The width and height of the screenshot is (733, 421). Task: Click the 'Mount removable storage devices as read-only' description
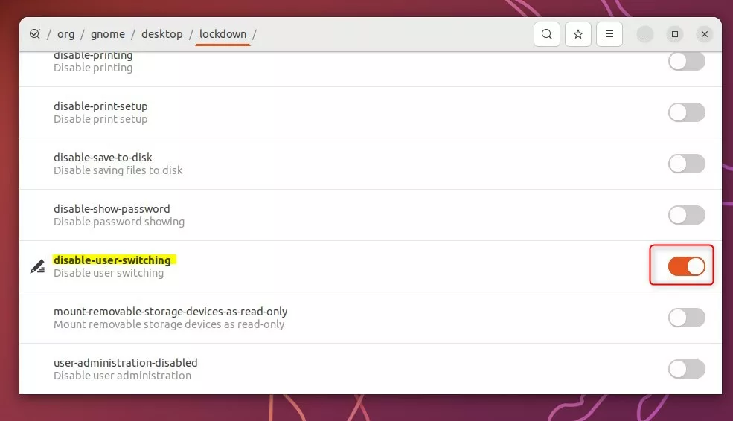click(x=169, y=324)
